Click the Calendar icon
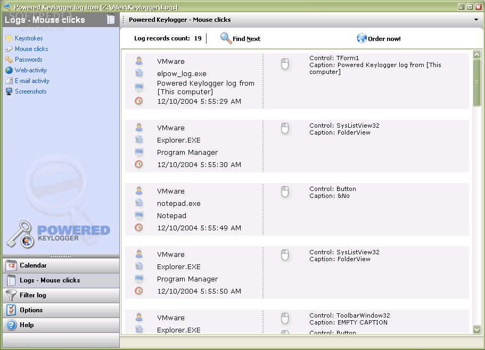Screen dimensions: 485x350 tap(11, 265)
